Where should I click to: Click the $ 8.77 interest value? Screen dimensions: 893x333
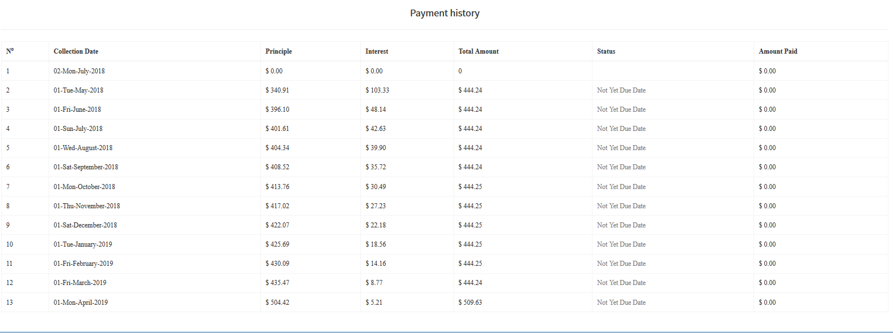tap(373, 283)
